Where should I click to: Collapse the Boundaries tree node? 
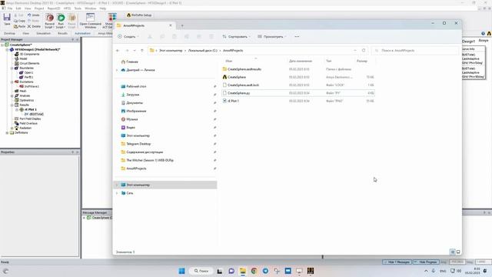point(12,68)
